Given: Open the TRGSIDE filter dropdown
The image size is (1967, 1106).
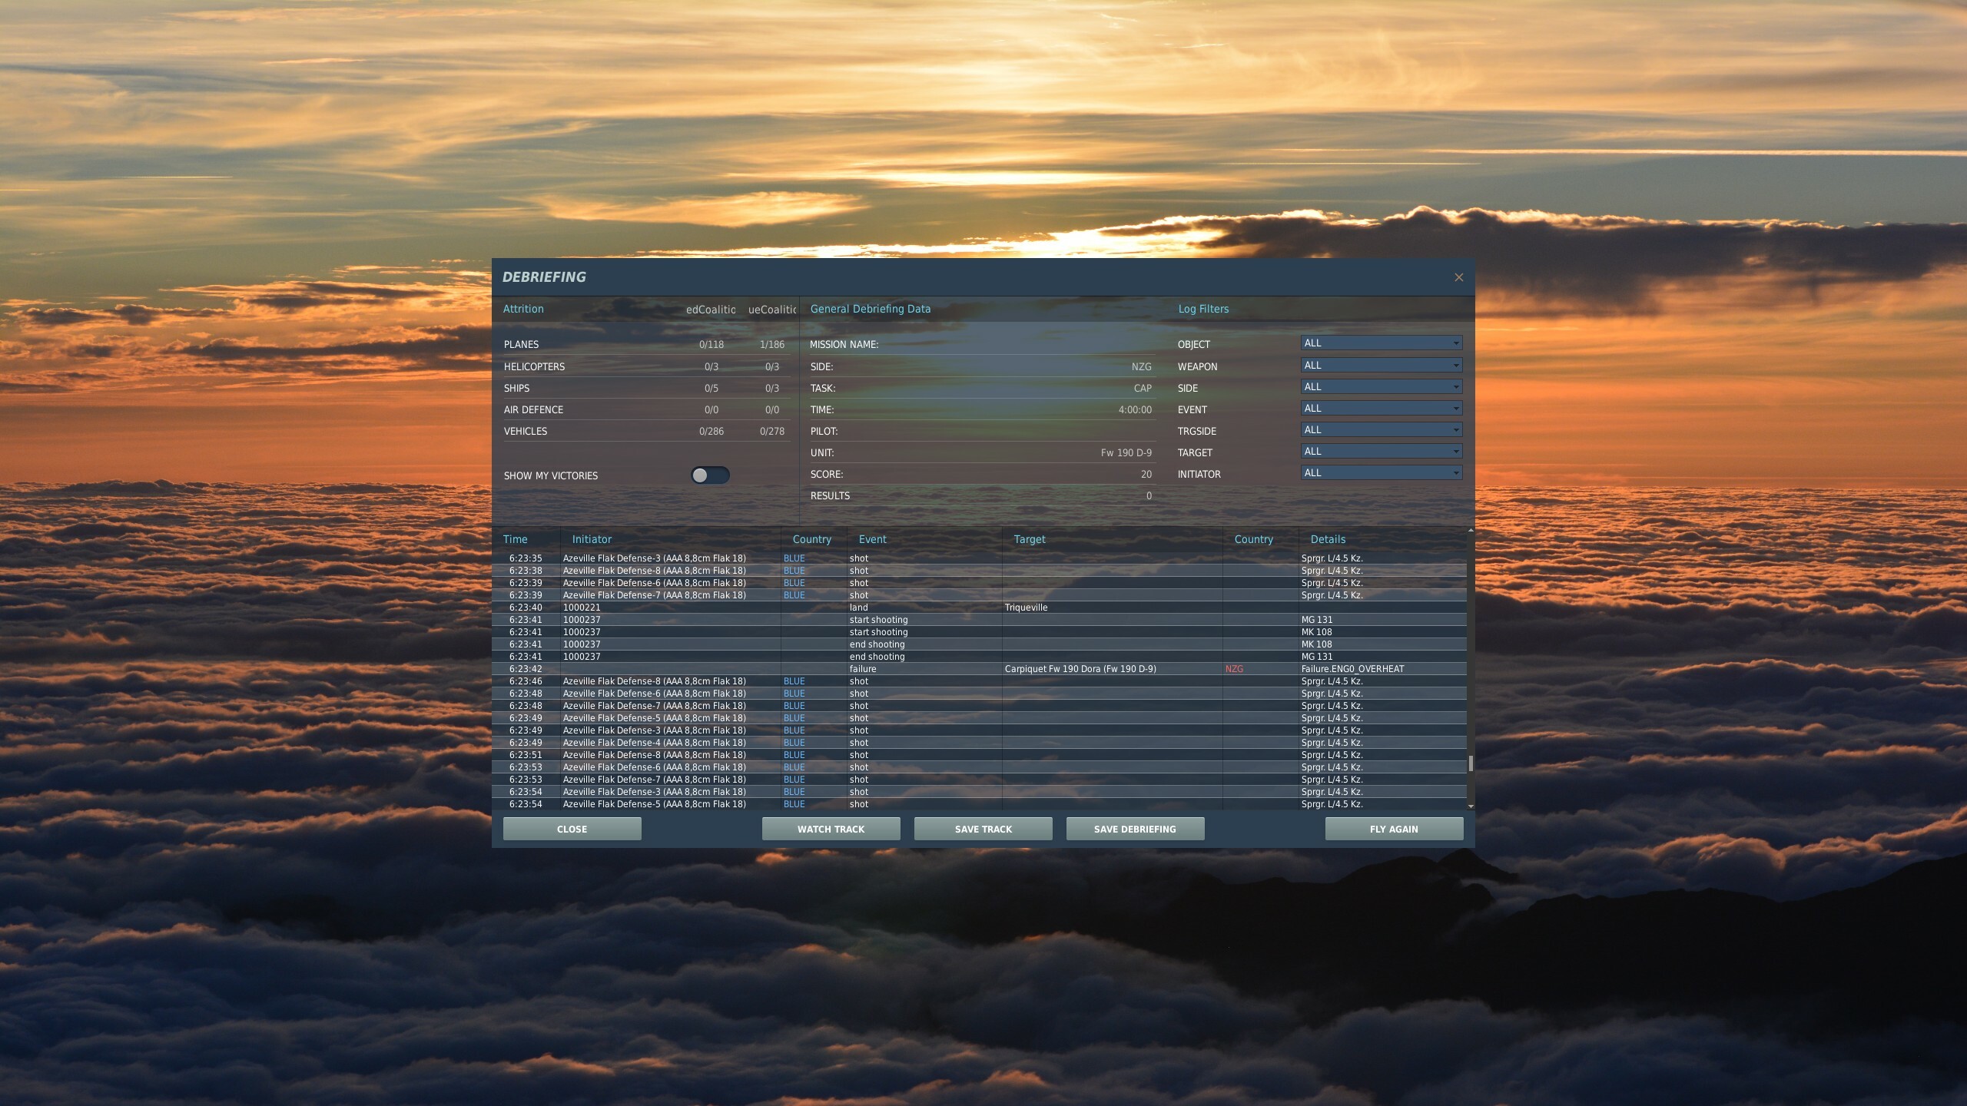Looking at the screenshot, I should pos(1381,430).
